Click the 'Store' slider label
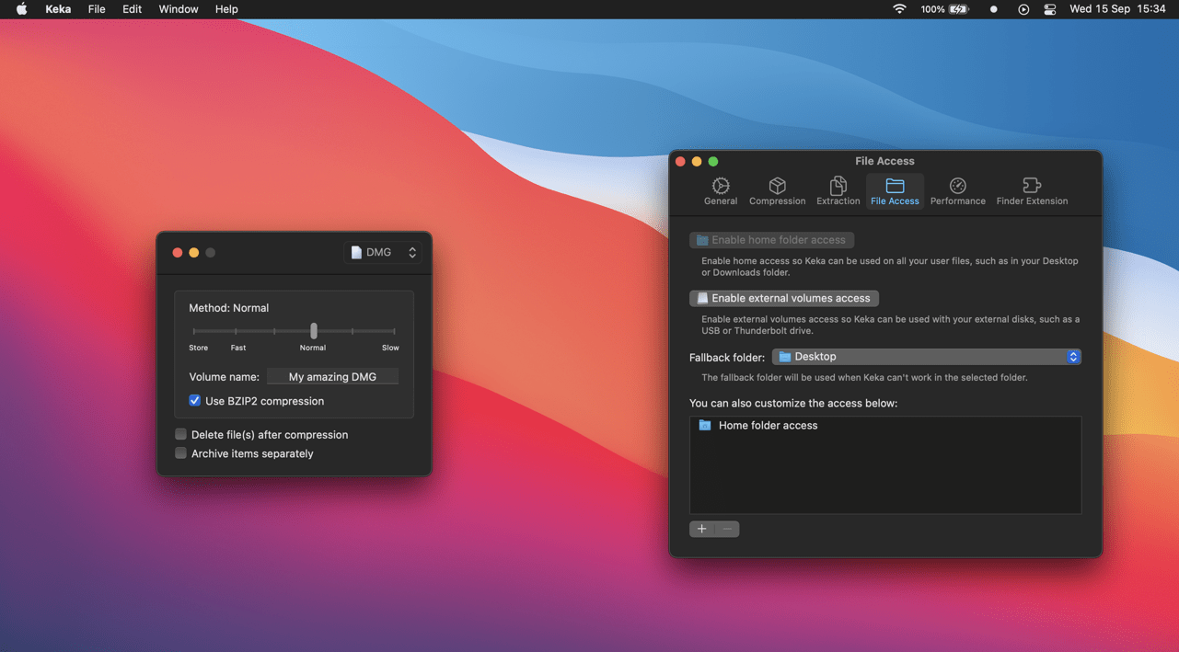 click(198, 348)
